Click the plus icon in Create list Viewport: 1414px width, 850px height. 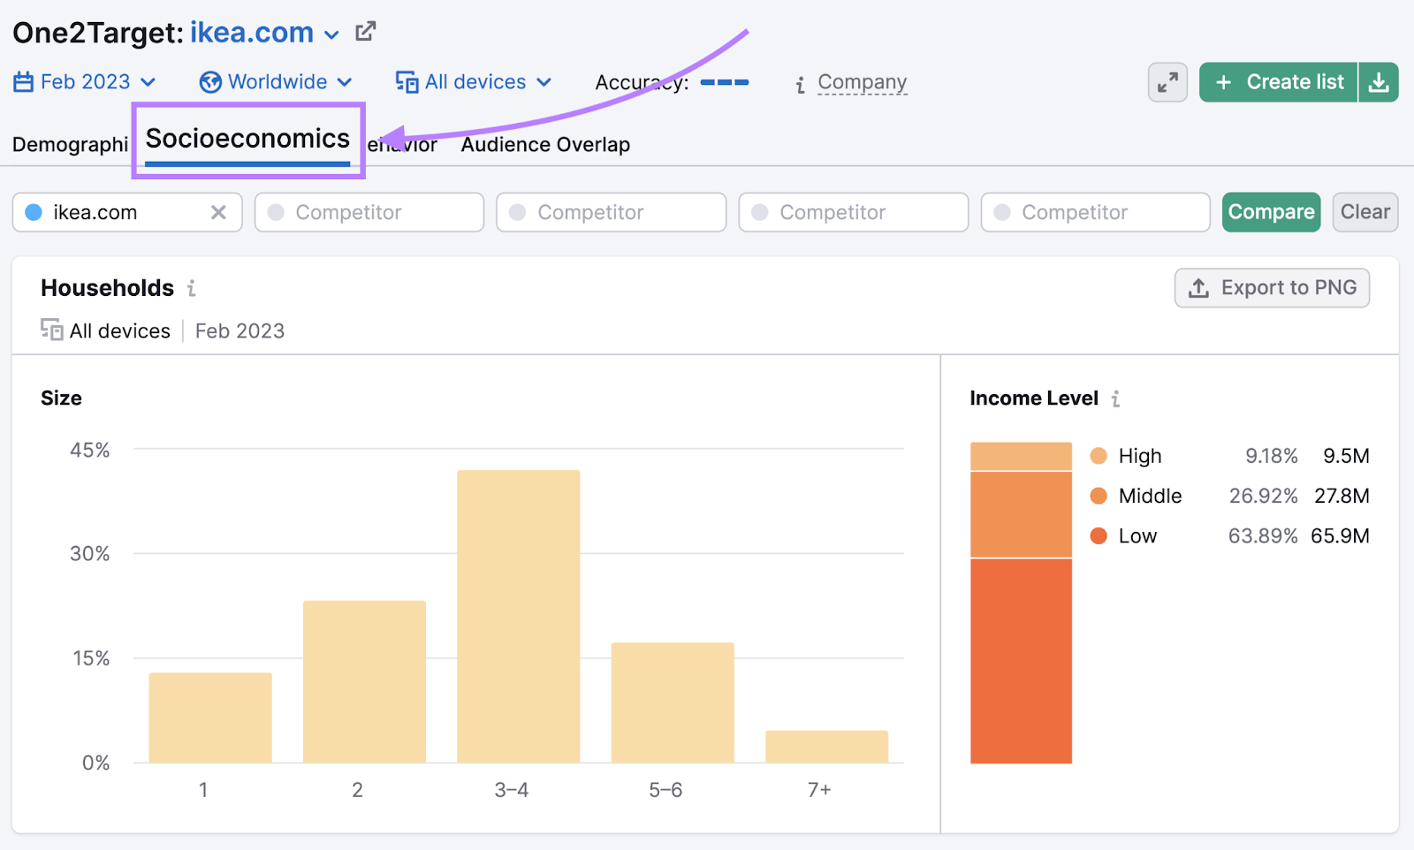pyautogui.click(x=1223, y=82)
